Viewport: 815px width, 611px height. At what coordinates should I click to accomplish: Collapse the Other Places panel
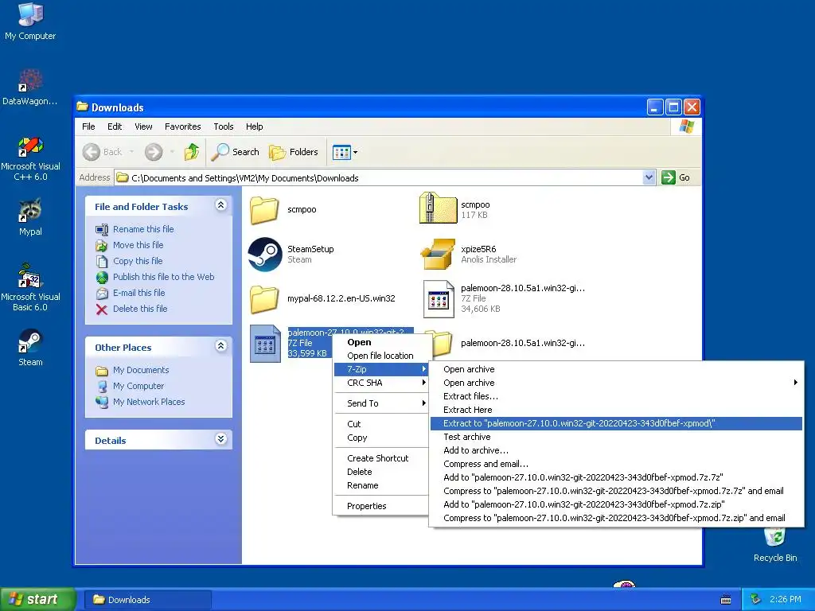point(221,345)
